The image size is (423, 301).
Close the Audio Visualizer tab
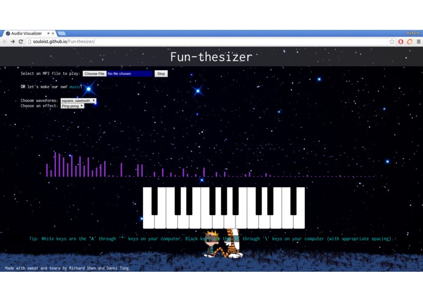53,33
